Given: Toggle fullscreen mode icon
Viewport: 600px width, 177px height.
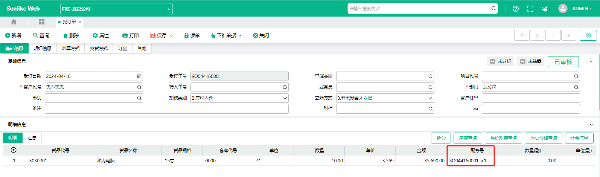Looking at the screenshot, I should click(530, 9).
